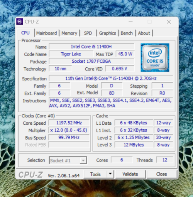This screenshot has height=197, width=193.
Task: Click the Level 2 size 6 x 1.25 MBytes
Action: [x=134, y=137]
